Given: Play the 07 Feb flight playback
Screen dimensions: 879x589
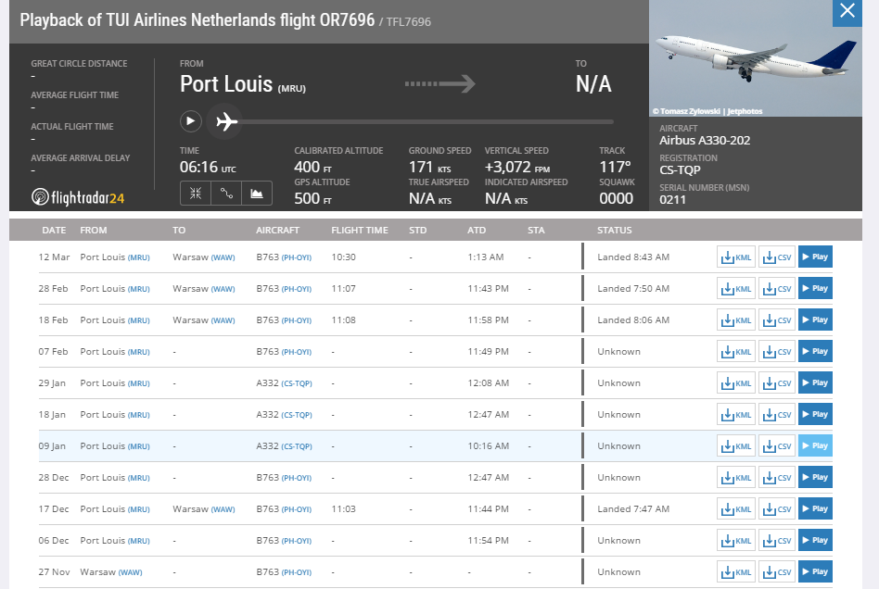Looking at the screenshot, I should coord(815,351).
